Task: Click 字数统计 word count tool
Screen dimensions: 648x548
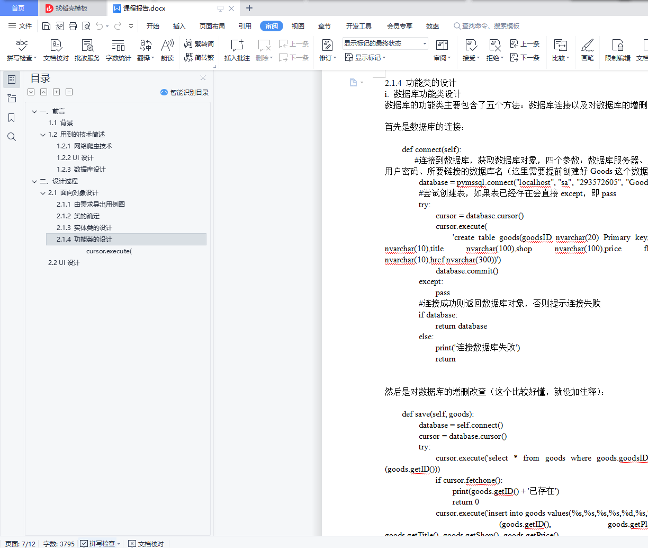Action: tap(118, 50)
